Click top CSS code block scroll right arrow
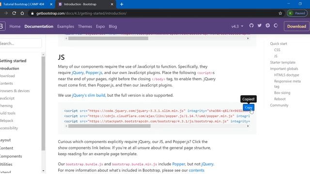This screenshot has width=310, height=174. tap(248, 38)
